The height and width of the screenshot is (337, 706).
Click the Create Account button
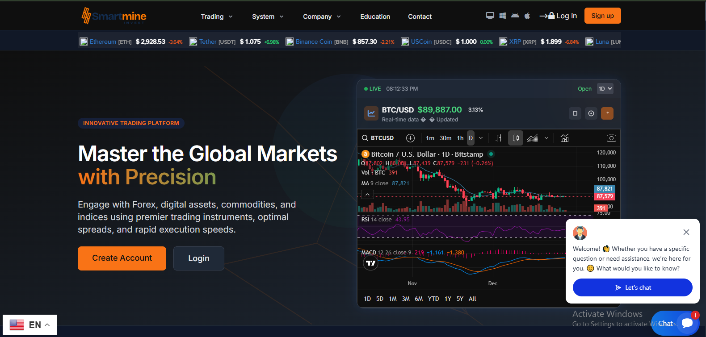[122, 258]
